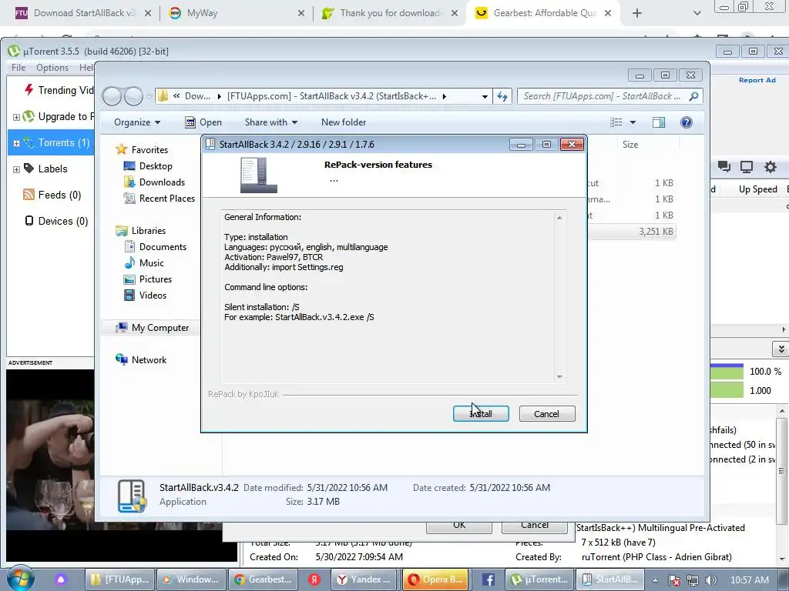The width and height of the screenshot is (789, 591).
Task: Open the Organize dropdown in Explorer
Action: tap(137, 122)
